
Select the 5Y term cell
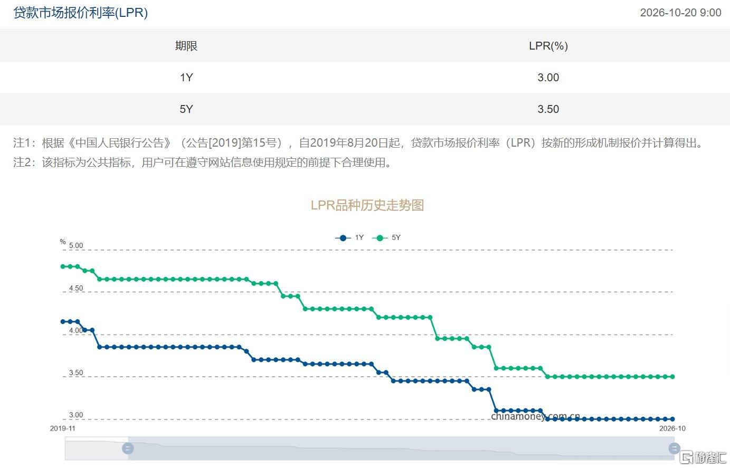click(x=186, y=109)
